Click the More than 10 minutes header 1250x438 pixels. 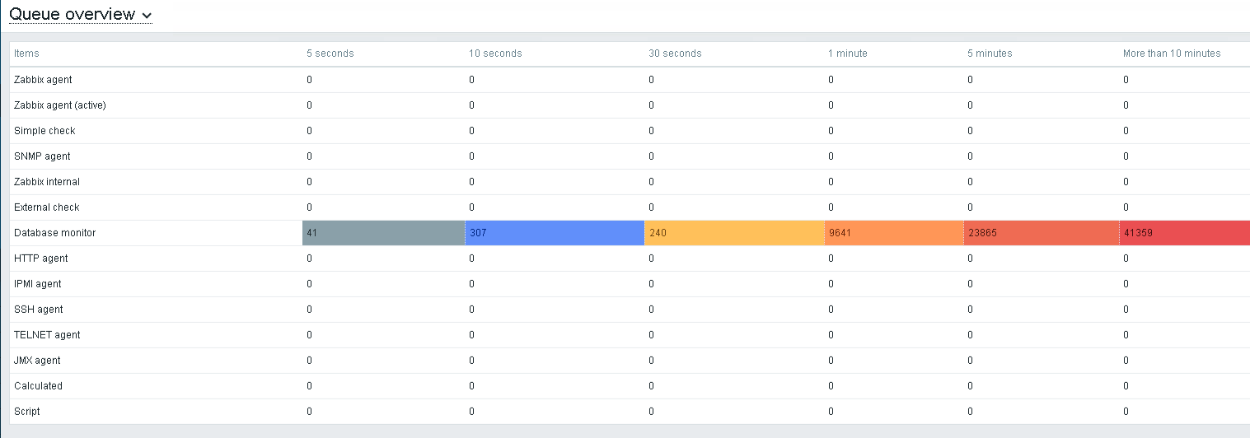click(1171, 54)
